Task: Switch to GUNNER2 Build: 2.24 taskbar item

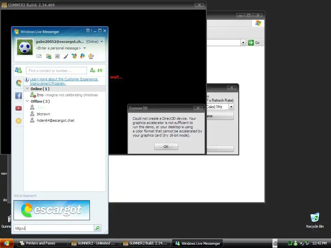Action: pyautogui.click(x=146, y=243)
